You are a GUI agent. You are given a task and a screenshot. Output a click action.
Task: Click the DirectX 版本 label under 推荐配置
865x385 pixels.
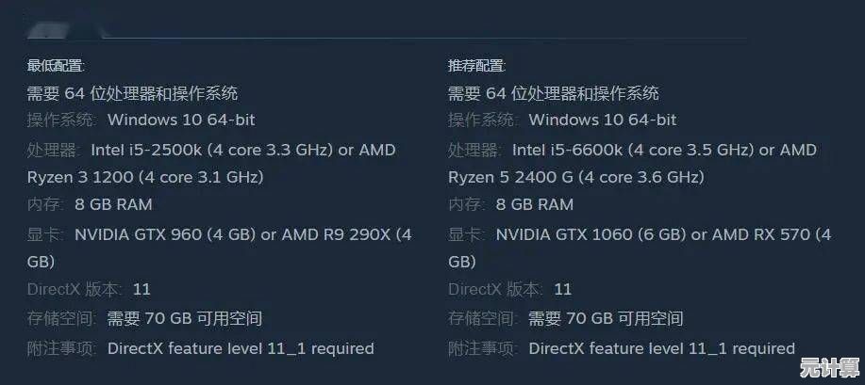point(495,289)
